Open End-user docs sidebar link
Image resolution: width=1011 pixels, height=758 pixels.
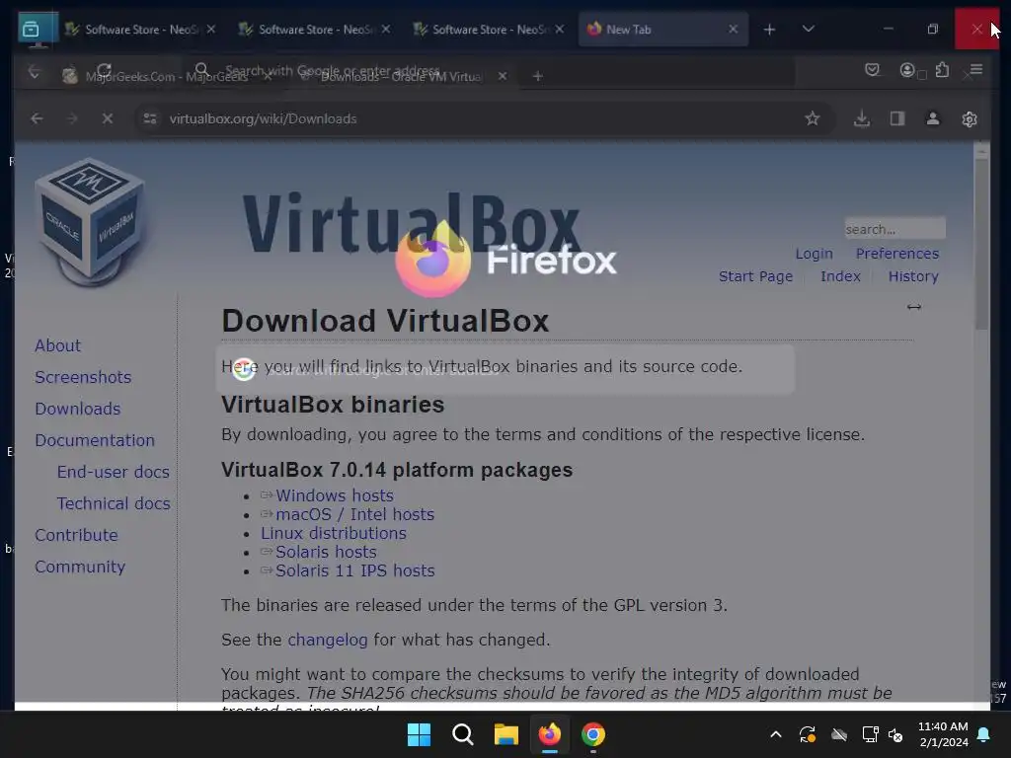(x=113, y=472)
